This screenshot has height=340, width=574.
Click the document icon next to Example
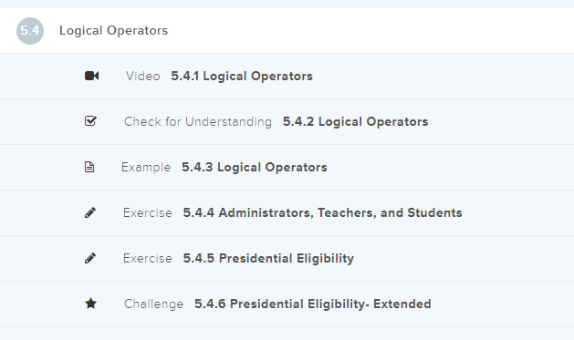[x=89, y=167]
